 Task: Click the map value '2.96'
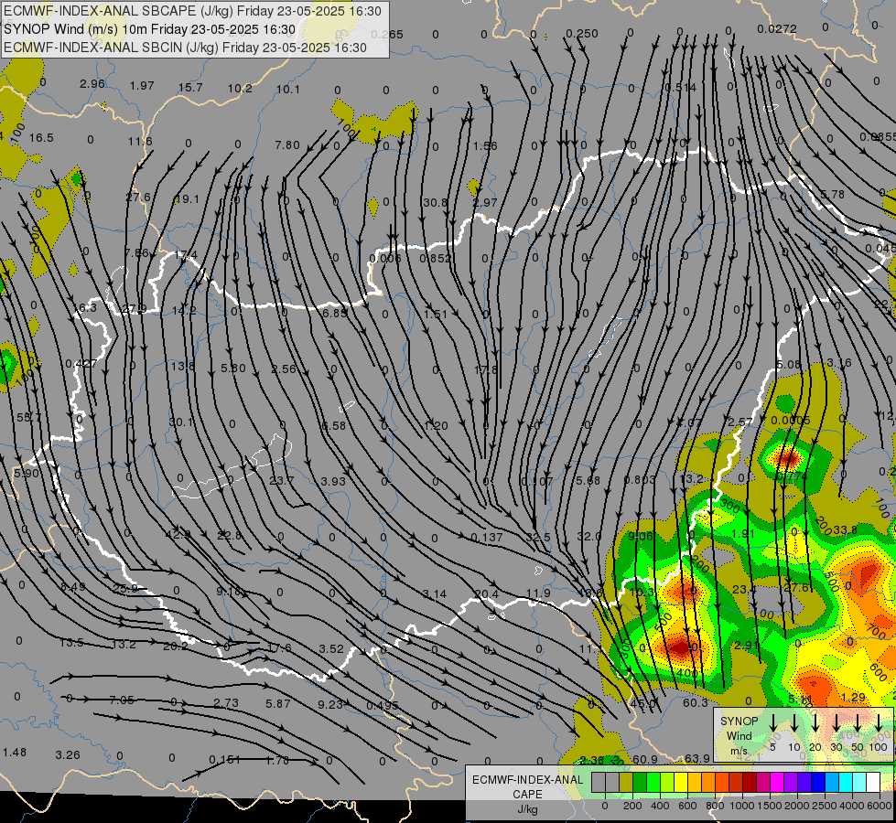coord(92,84)
